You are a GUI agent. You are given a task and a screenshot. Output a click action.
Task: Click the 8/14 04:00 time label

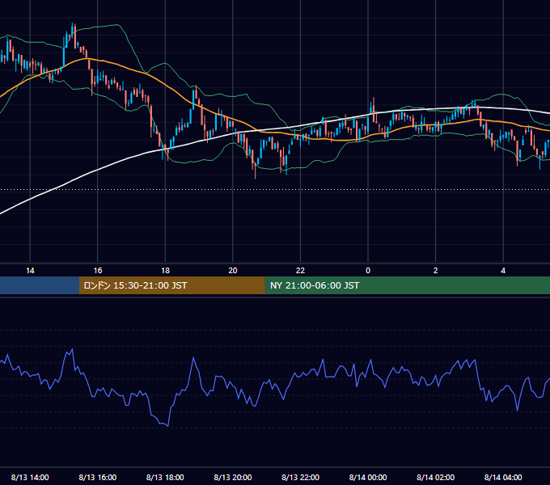[503, 477]
